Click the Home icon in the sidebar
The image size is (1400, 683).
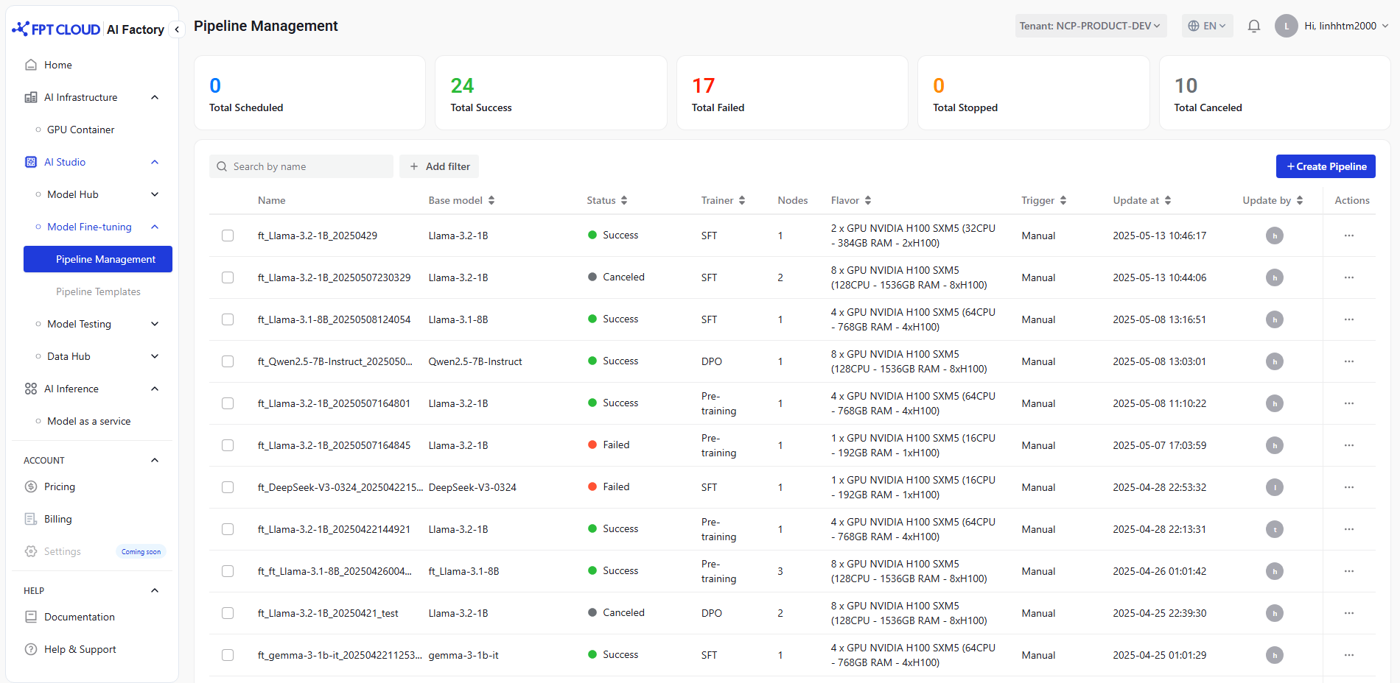coord(31,65)
